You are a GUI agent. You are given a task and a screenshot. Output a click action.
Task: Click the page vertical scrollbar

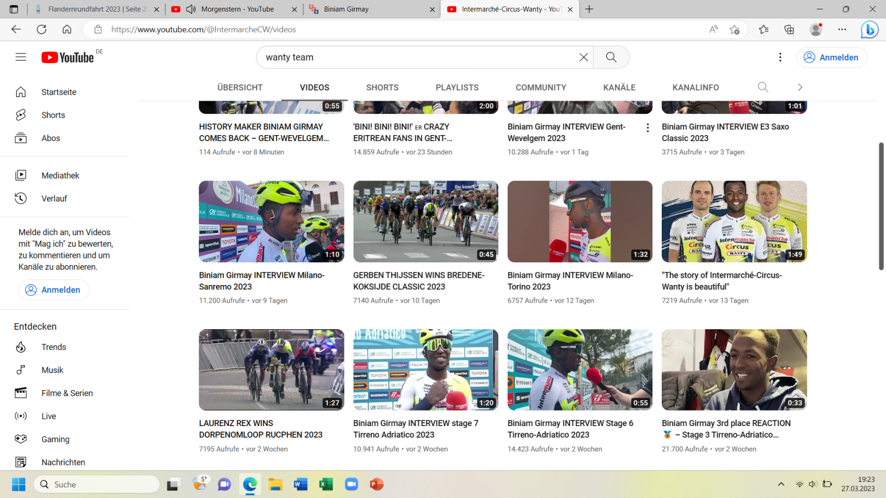click(x=881, y=206)
